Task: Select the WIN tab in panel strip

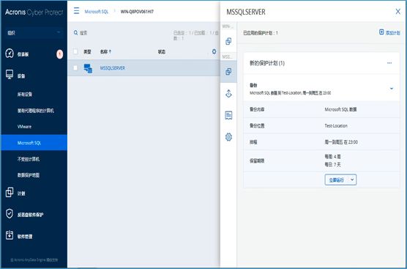Action: click(228, 26)
